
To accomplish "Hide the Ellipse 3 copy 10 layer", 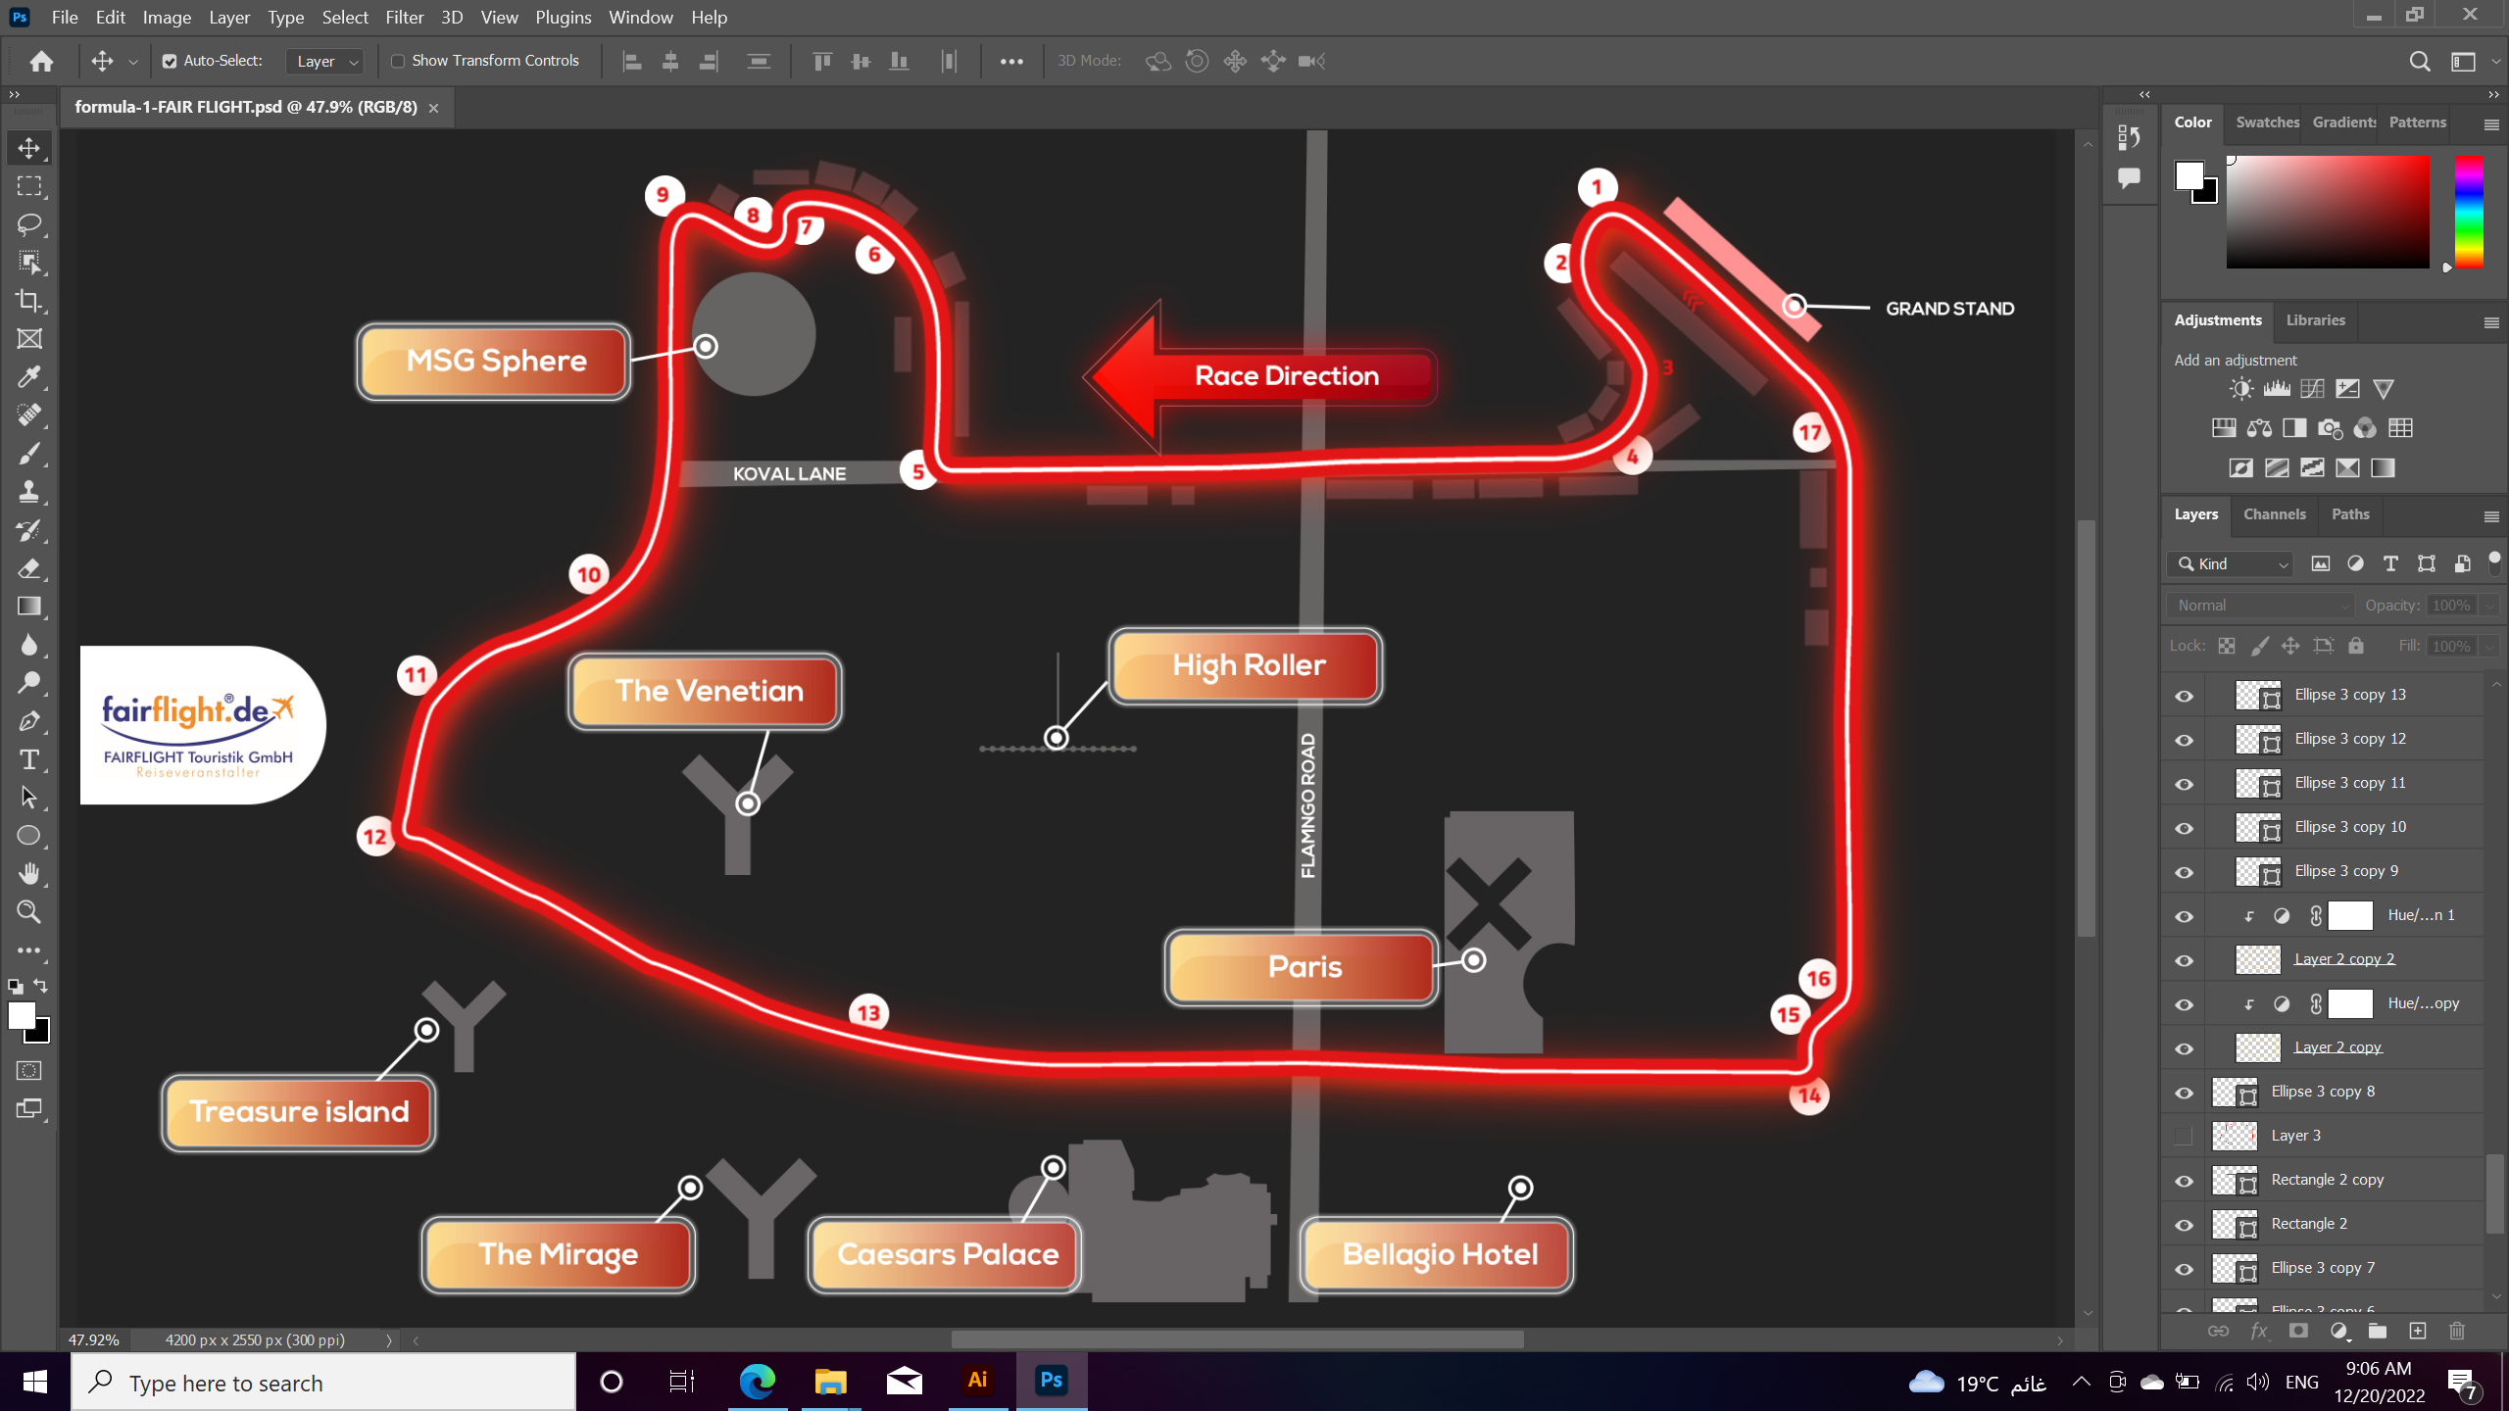I will [x=2185, y=828].
